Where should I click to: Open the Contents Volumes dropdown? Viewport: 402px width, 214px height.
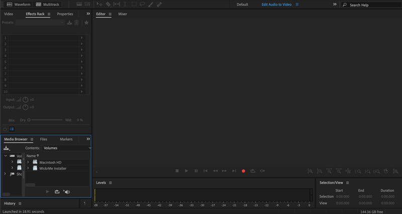click(66, 148)
